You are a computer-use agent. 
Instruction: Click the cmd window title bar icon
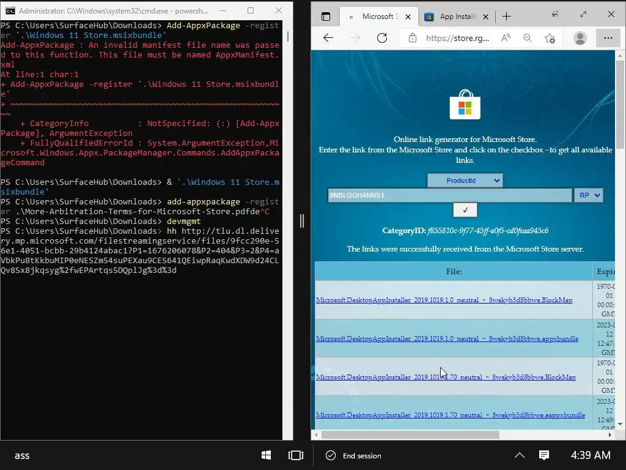10,11
